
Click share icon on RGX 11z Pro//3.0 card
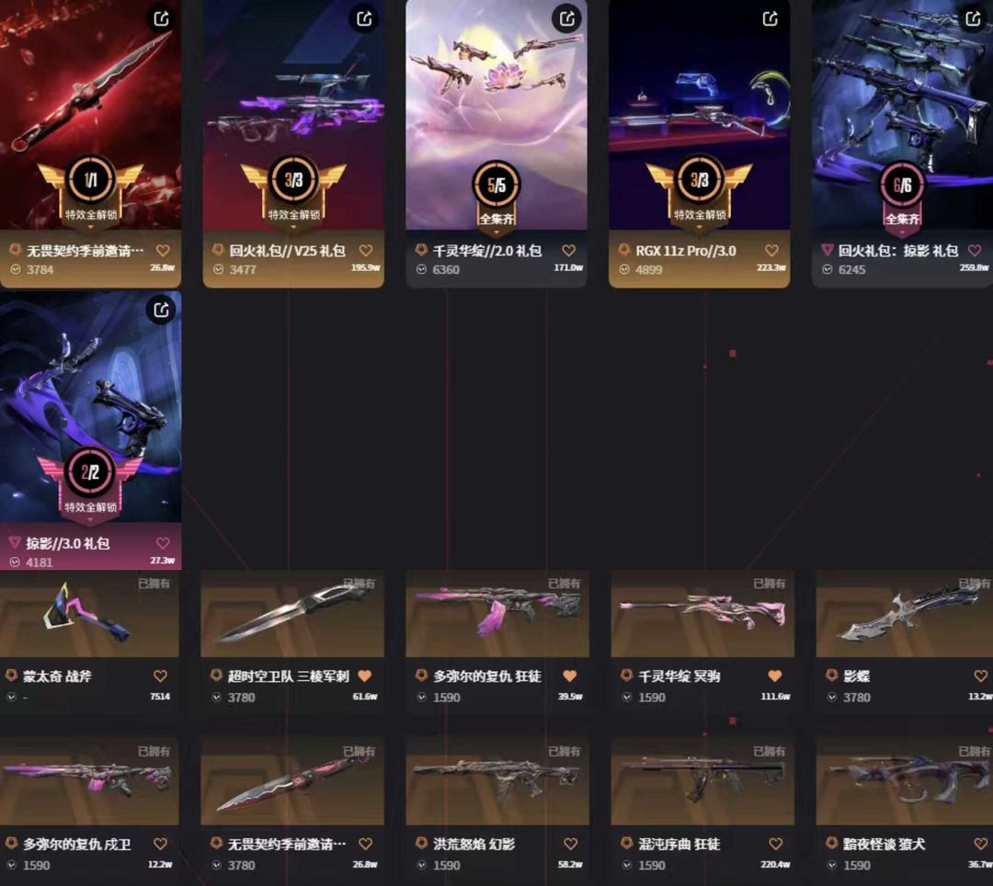tap(770, 18)
